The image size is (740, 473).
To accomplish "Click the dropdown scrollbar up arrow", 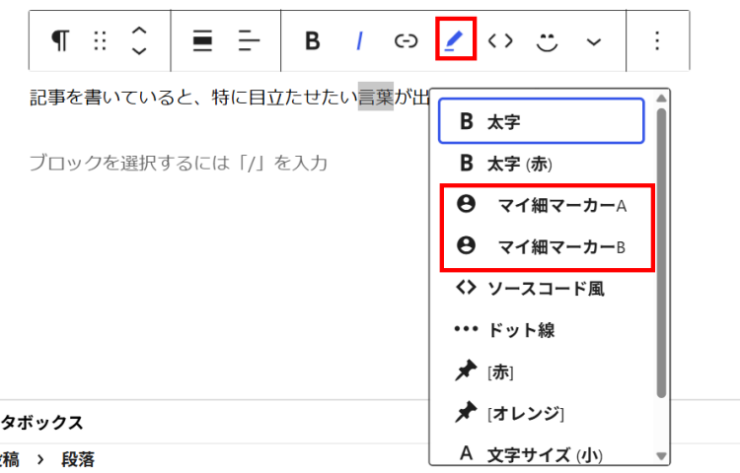I will pyautogui.click(x=661, y=98).
